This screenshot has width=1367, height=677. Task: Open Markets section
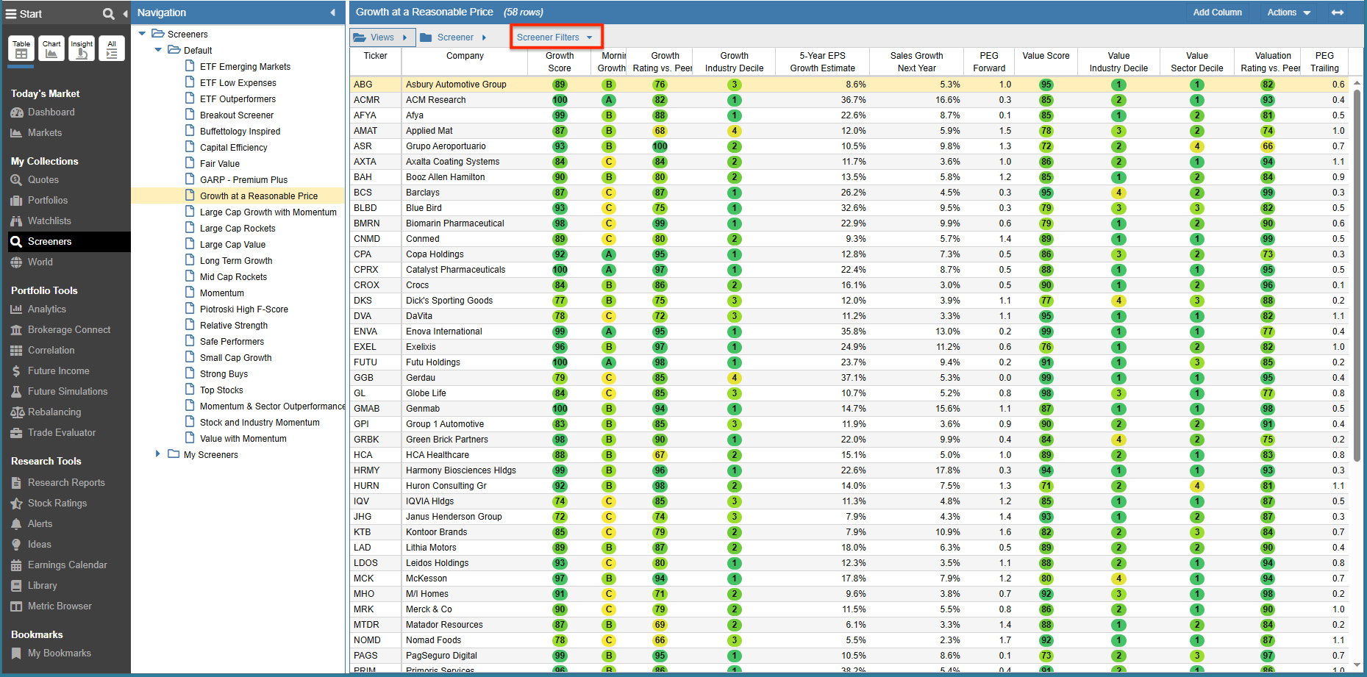tap(45, 133)
